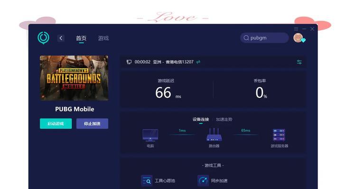Viewport: 345px width, 189px height.
Task: Click the 电脑 computer icon
Action: click(x=150, y=135)
